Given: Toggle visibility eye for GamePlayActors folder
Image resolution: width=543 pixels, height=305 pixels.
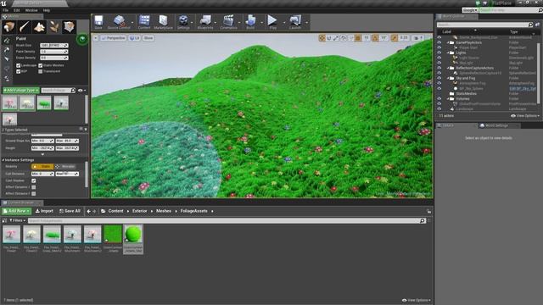Looking at the screenshot, I should coord(439,42).
